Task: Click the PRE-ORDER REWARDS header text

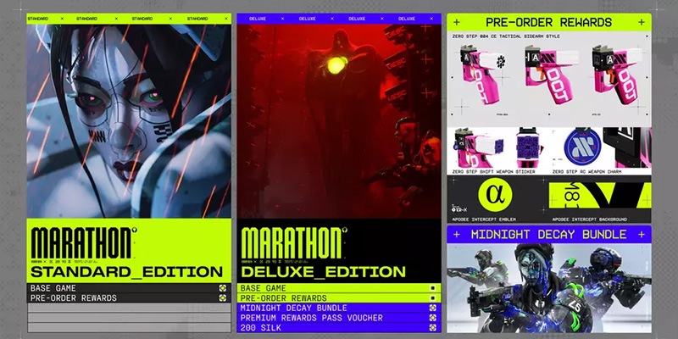Action: (549, 23)
